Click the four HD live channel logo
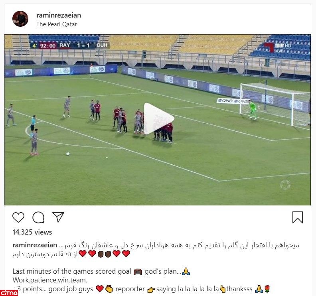 coord(278,47)
